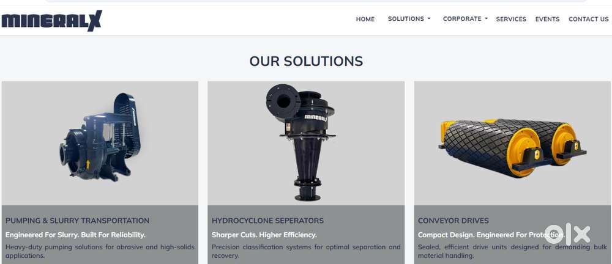Open the Solutions menu
The image size is (612, 264).
(406, 19)
